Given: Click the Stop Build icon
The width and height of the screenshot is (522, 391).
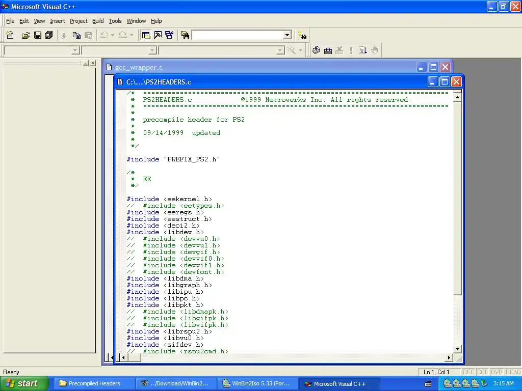Looking at the screenshot, I should pos(339,50).
